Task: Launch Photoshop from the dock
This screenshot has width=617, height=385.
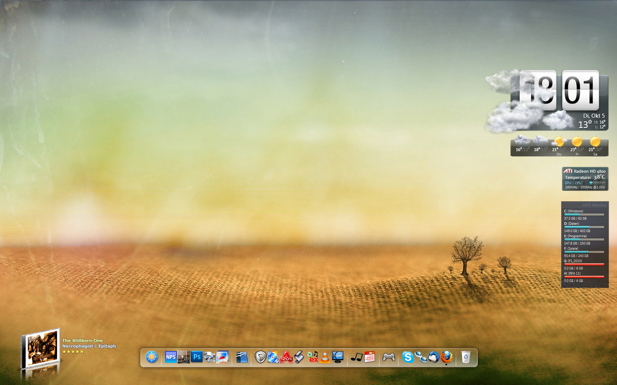Action: tap(197, 357)
